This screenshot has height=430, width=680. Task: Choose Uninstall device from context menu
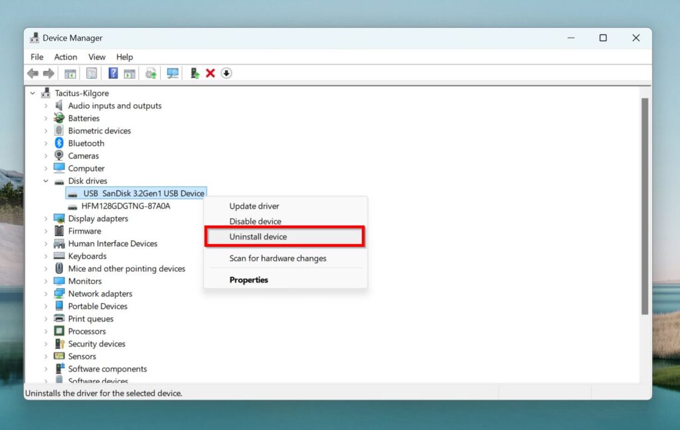(258, 237)
